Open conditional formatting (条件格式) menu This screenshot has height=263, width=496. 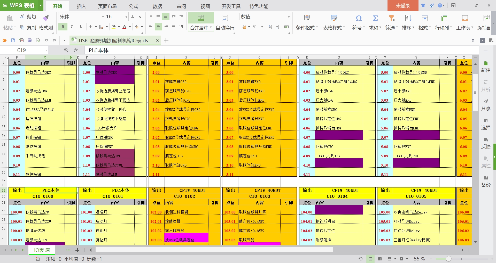coord(307,22)
